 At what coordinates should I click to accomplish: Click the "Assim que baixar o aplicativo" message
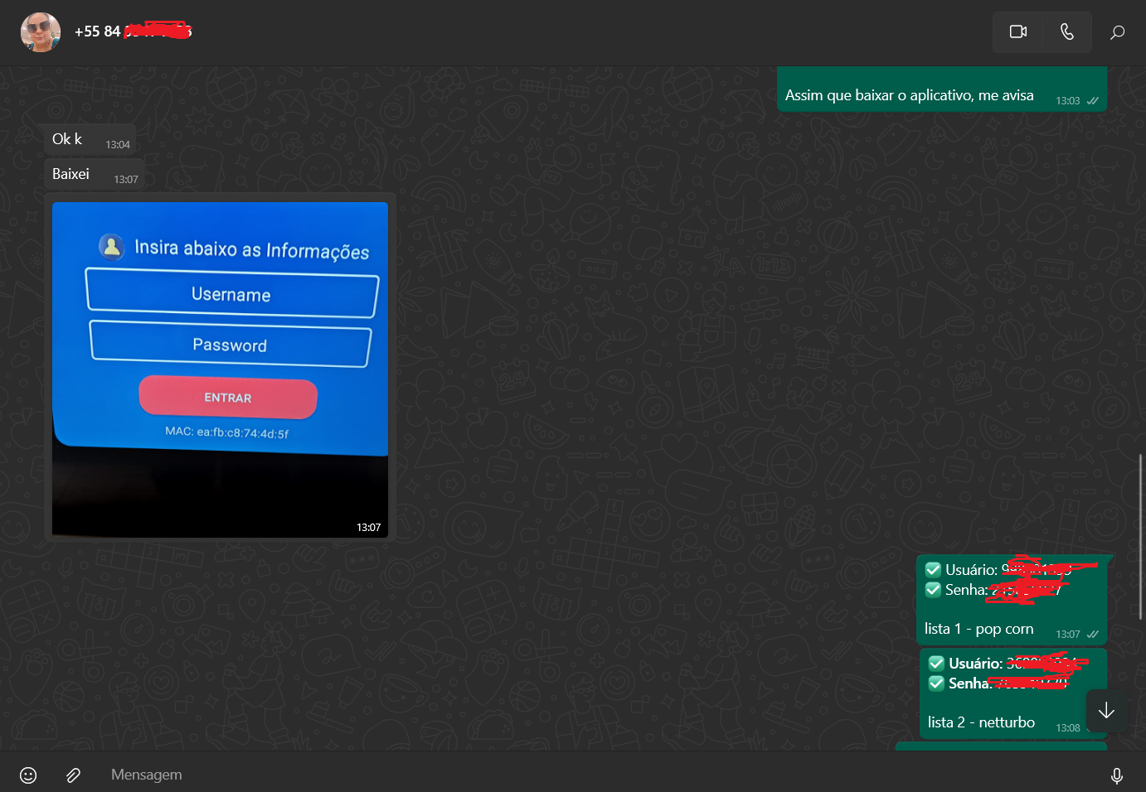909,95
